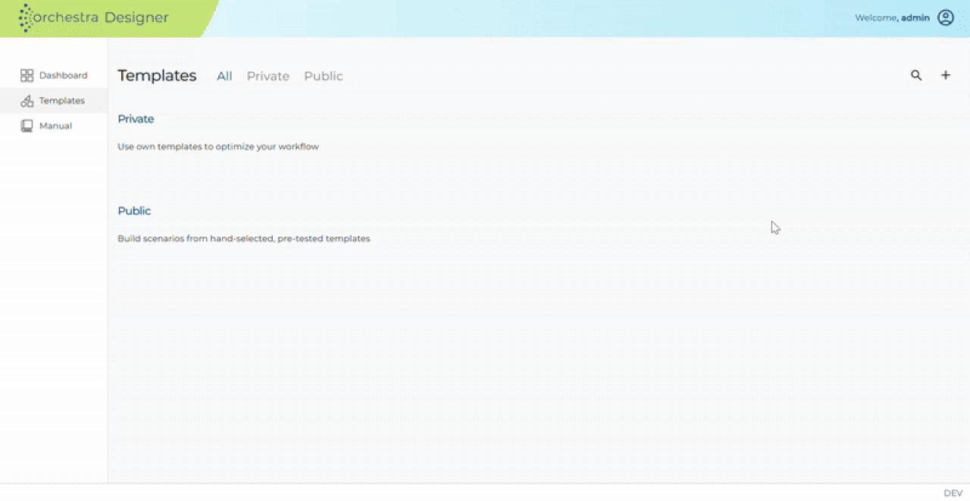
Task: Select the Templates sidebar label
Action: point(62,101)
